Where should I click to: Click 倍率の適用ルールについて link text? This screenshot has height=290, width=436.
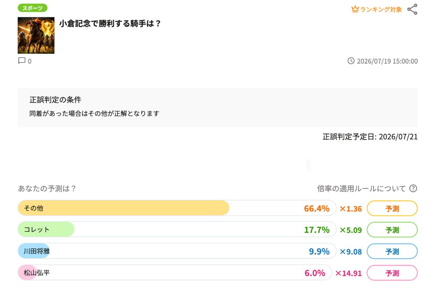click(362, 188)
